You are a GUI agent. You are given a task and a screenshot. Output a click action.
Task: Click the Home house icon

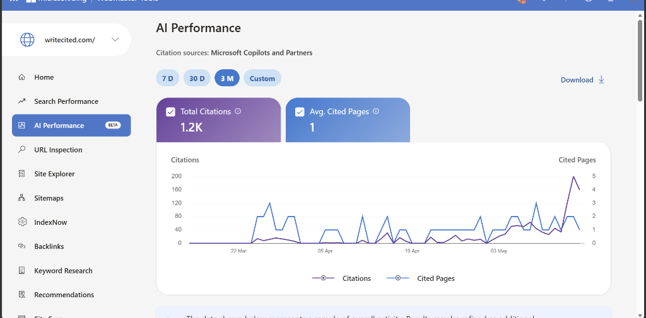click(22, 77)
